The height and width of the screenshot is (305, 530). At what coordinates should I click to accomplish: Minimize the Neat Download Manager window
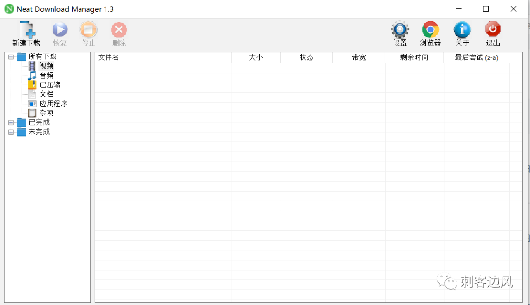coord(459,9)
